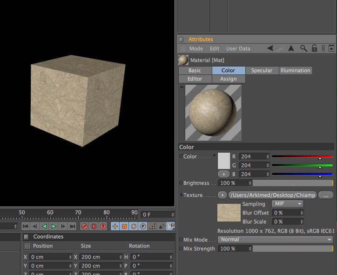Jump to the end of the timeline
Screen dimensions: 337x275
click(x=72, y=227)
